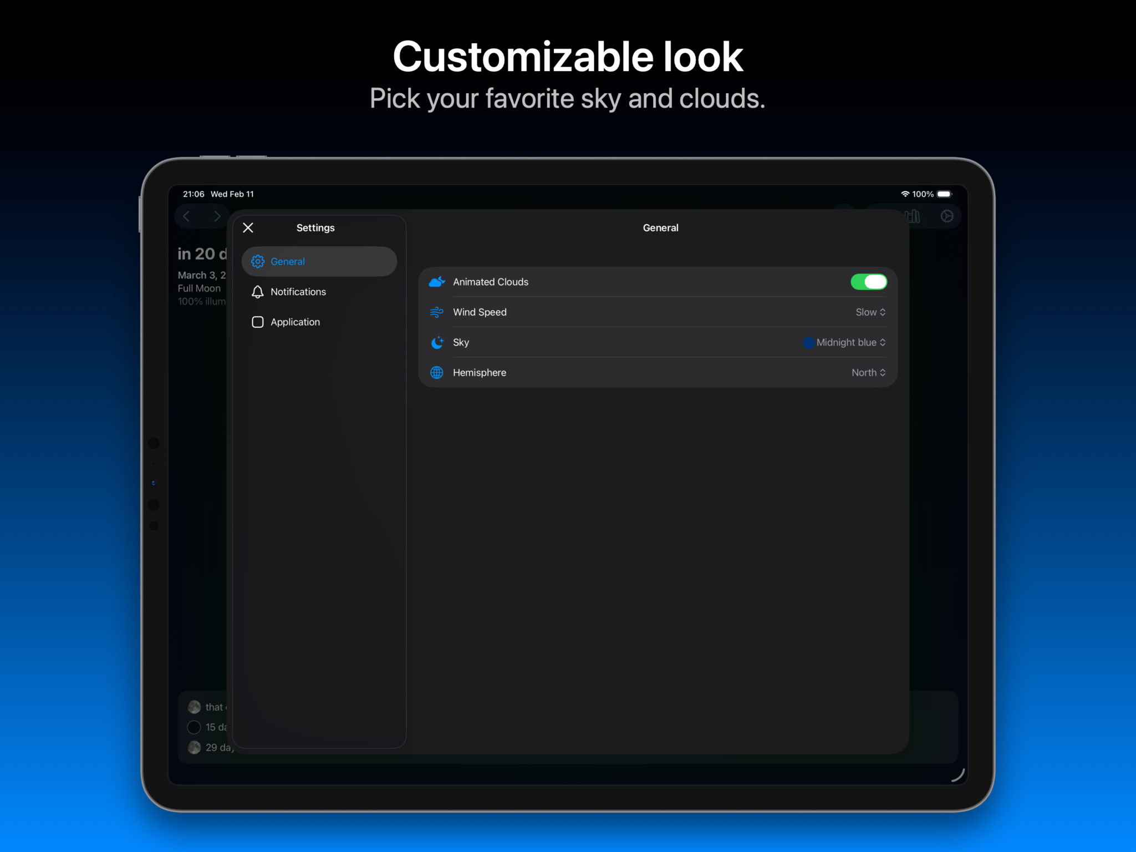1136x852 pixels.
Task: Click the forward arrow in top toolbar
Action: click(217, 216)
